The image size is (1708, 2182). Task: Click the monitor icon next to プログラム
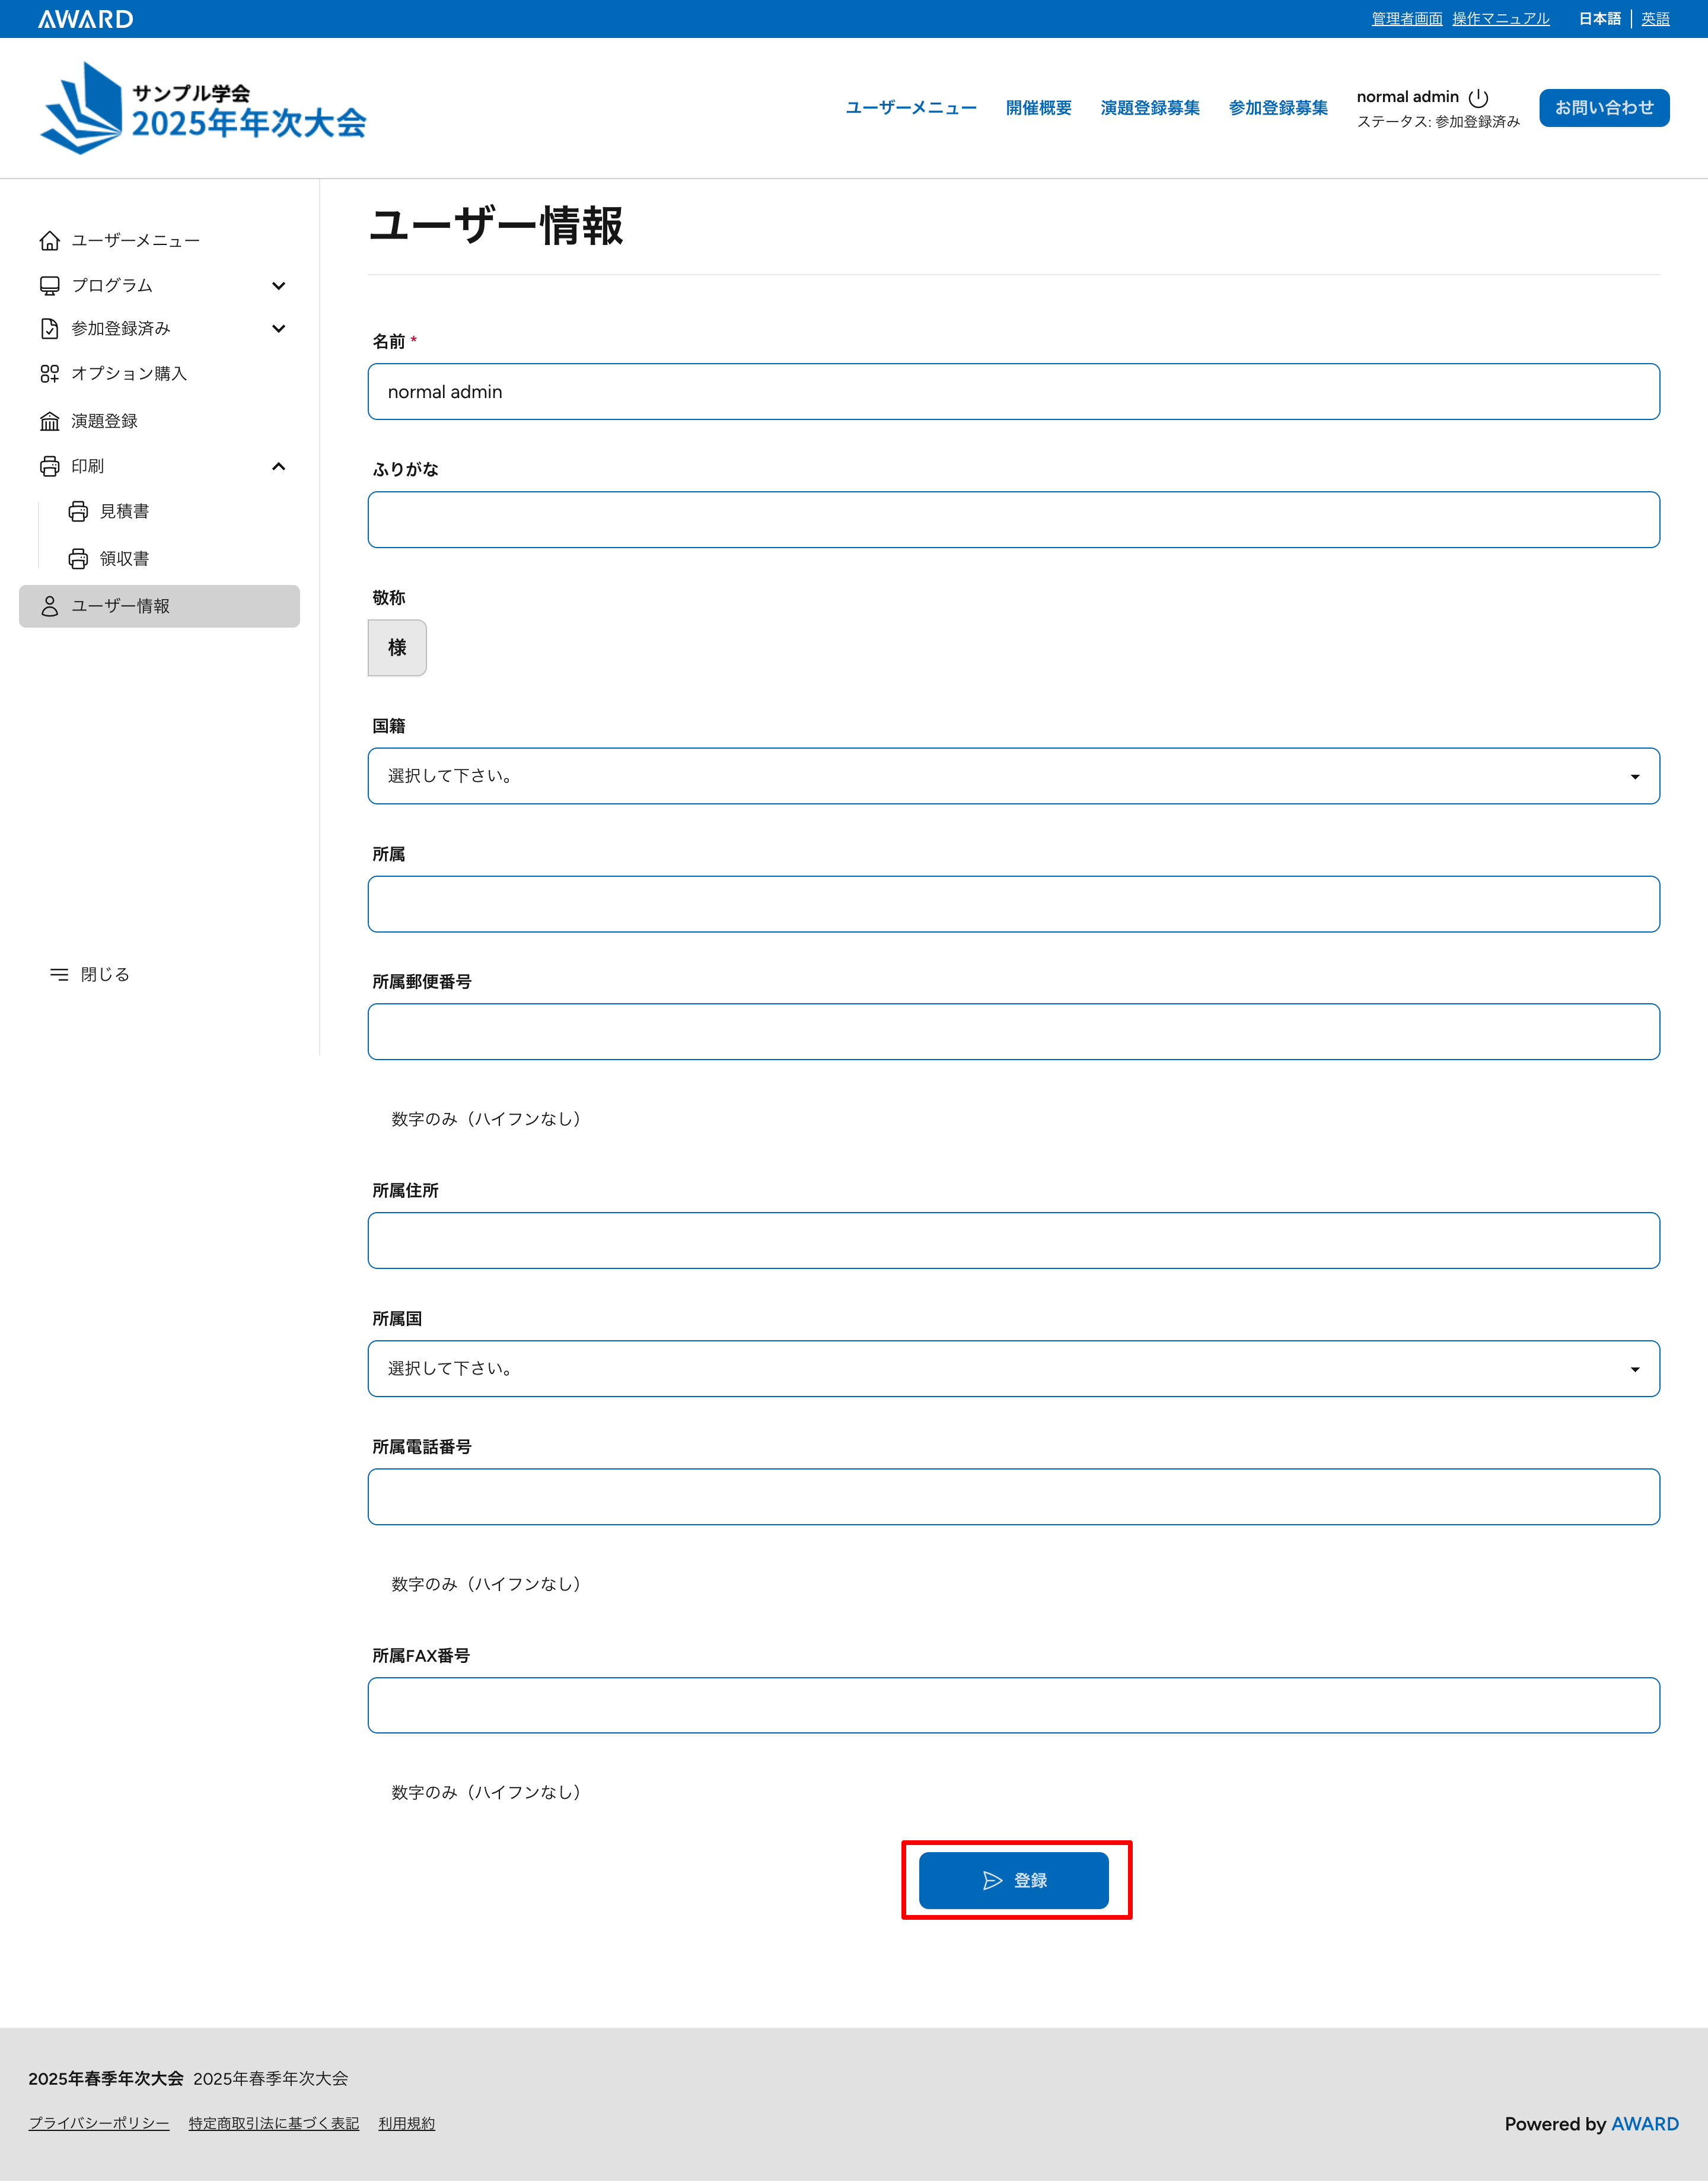pos(49,285)
